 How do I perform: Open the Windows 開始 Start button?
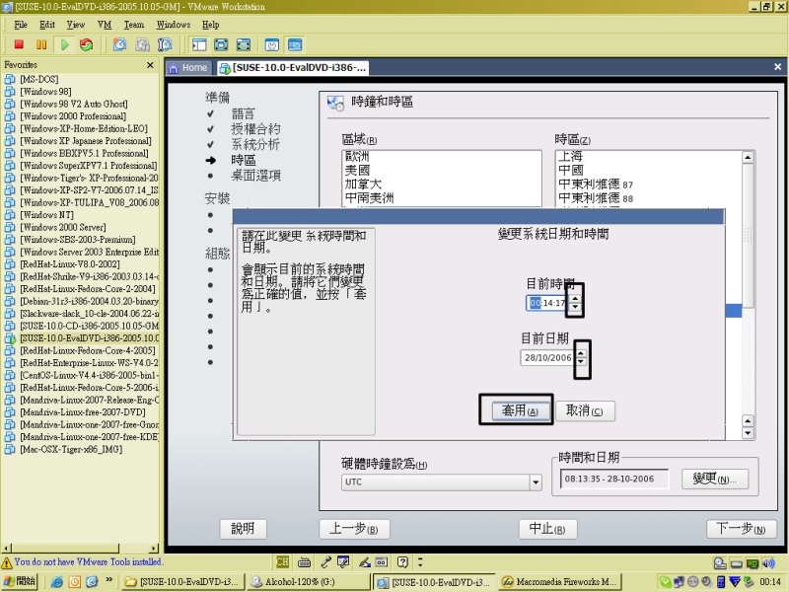(20, 581)
